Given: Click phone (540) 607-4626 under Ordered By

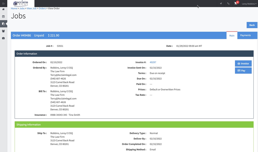Looking at the screenshot, I should (58, 78).
